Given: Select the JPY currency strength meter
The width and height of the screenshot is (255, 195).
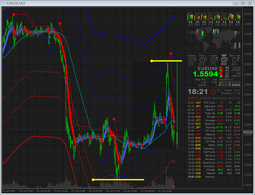Looking at the screenshot, I should point(231,19).
